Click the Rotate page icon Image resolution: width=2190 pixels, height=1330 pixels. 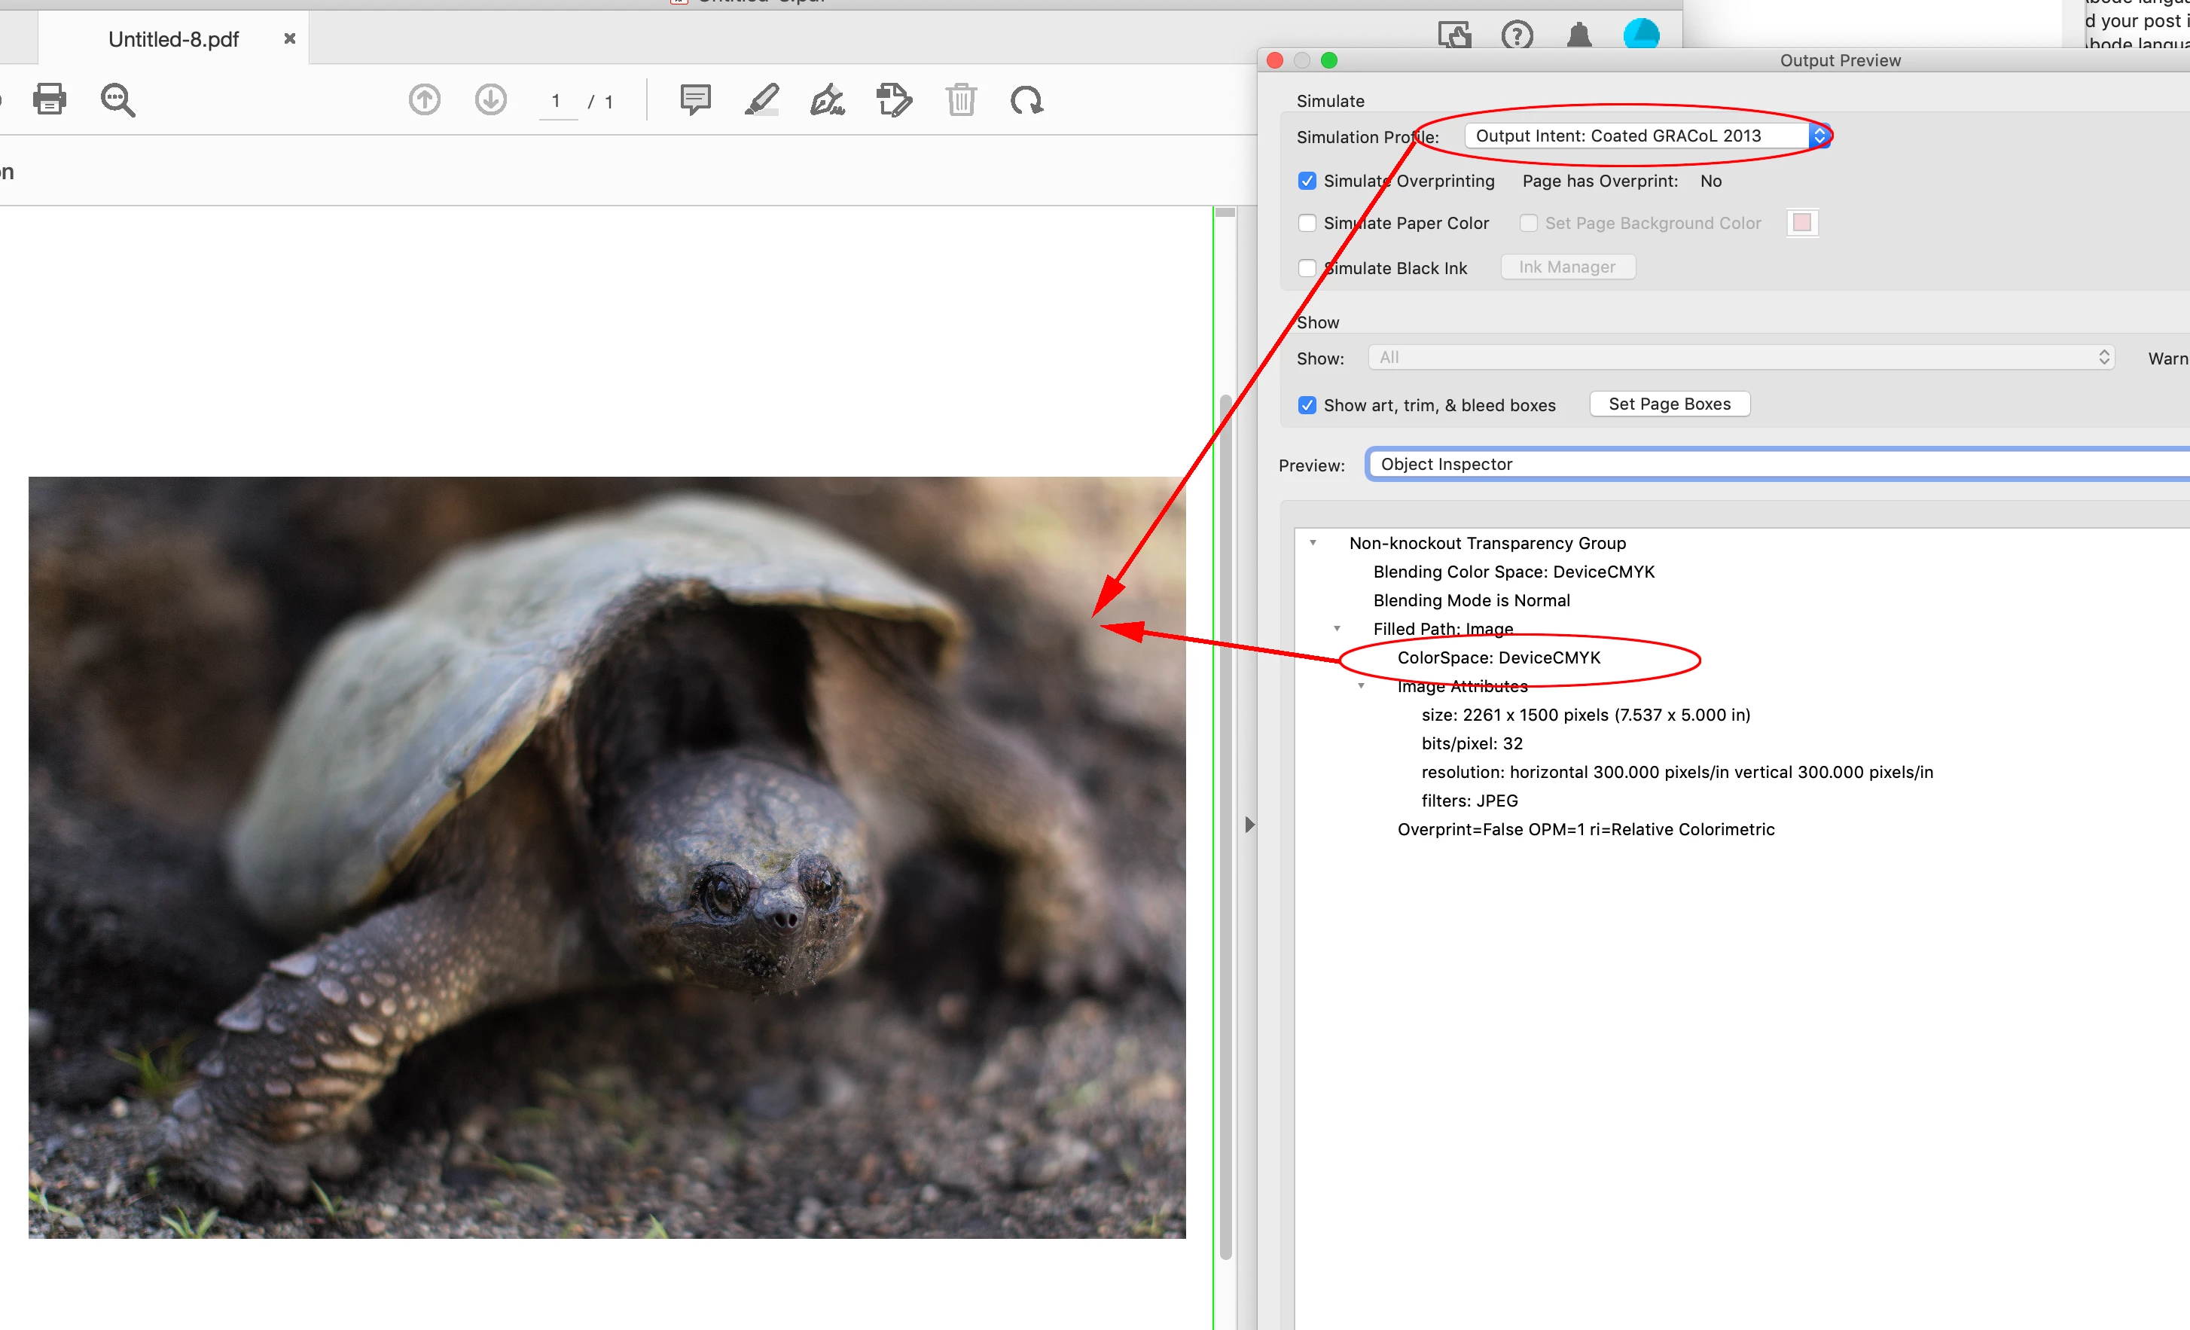[1026, 99]
